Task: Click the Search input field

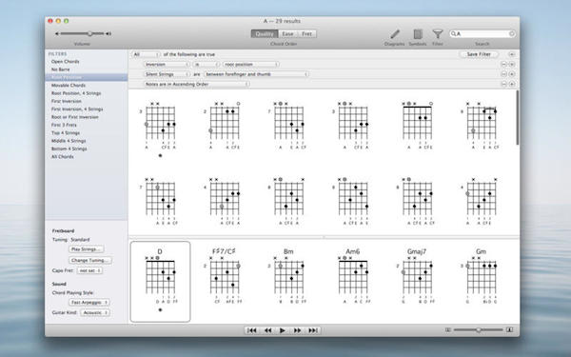Action: [482, 33]
